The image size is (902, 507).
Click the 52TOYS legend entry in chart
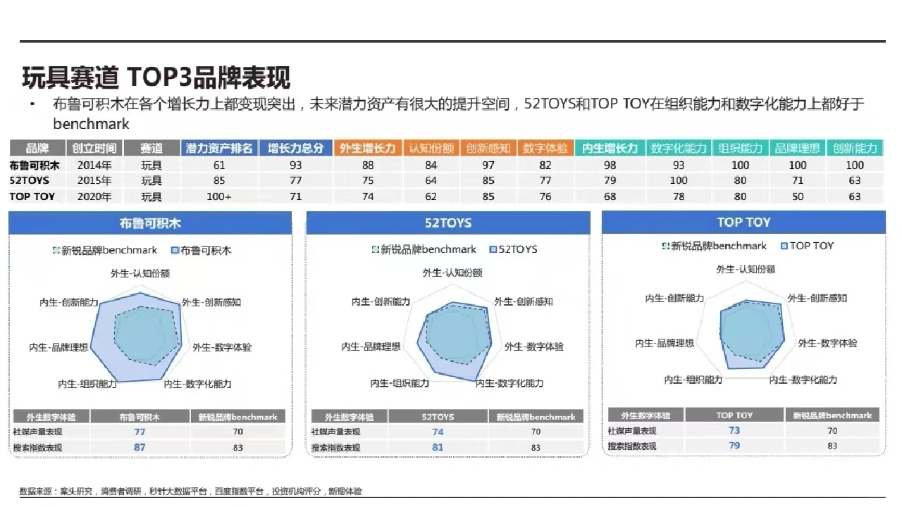(x=513, y=249)
